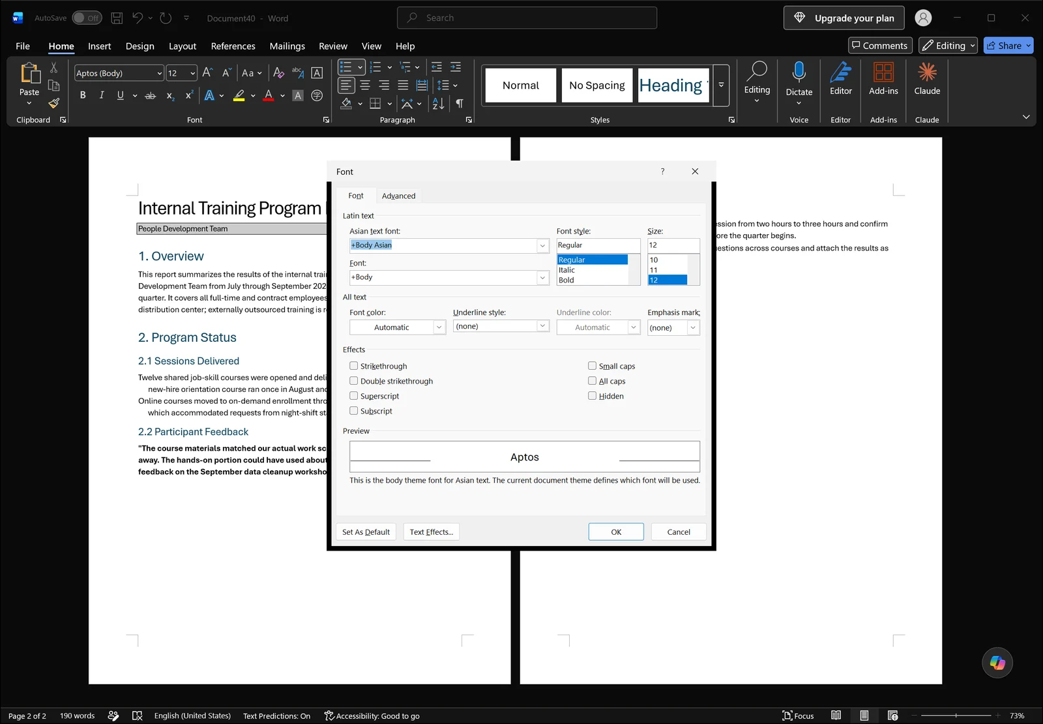
Task: Click Upgrade your plan button
Action: (844, 18)
